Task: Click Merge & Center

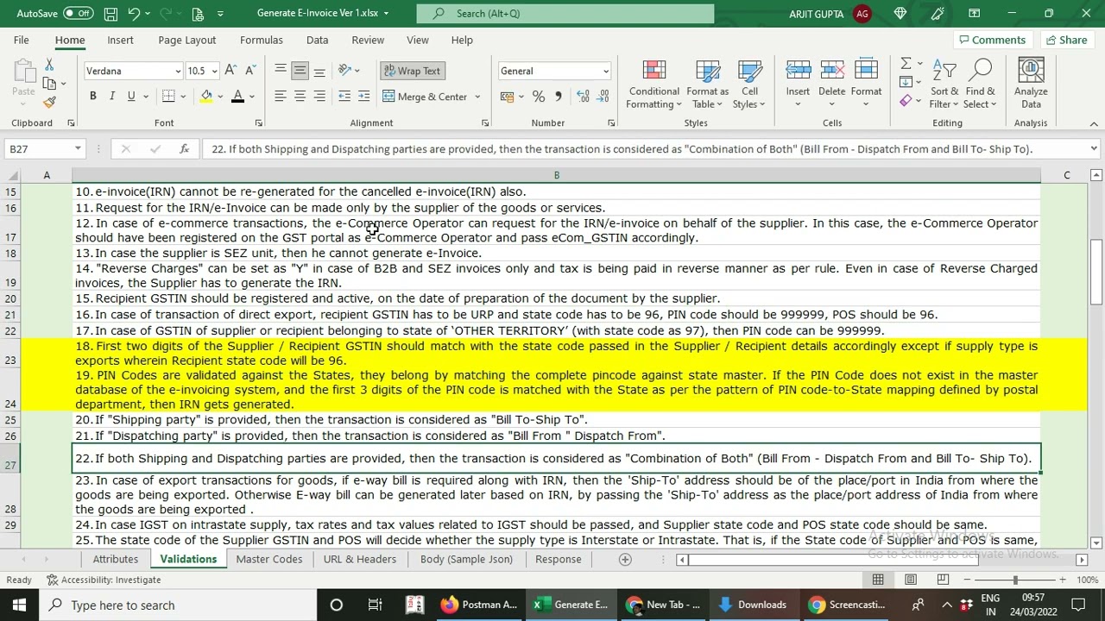Action: [x=425, y=97]
